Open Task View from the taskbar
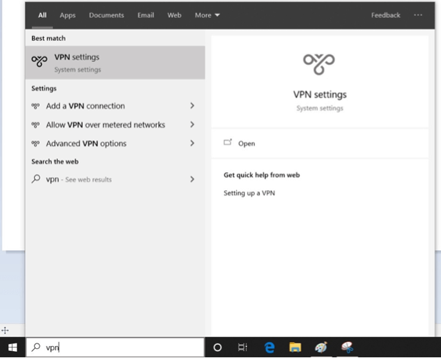Screen dimensions: 441x358 tap(242, 348)
